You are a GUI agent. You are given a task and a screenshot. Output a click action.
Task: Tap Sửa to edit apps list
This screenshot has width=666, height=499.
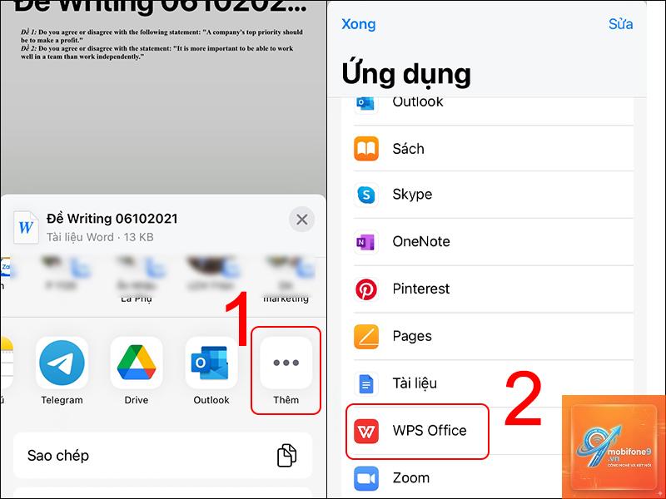620,24
